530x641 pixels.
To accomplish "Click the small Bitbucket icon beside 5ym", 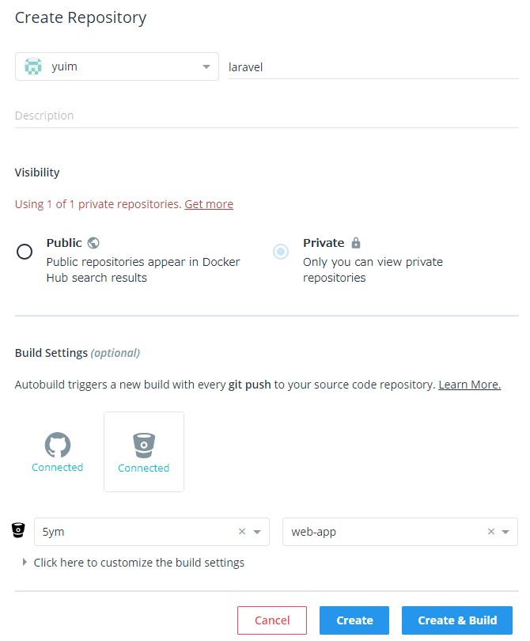I will (x=18, y=531).
